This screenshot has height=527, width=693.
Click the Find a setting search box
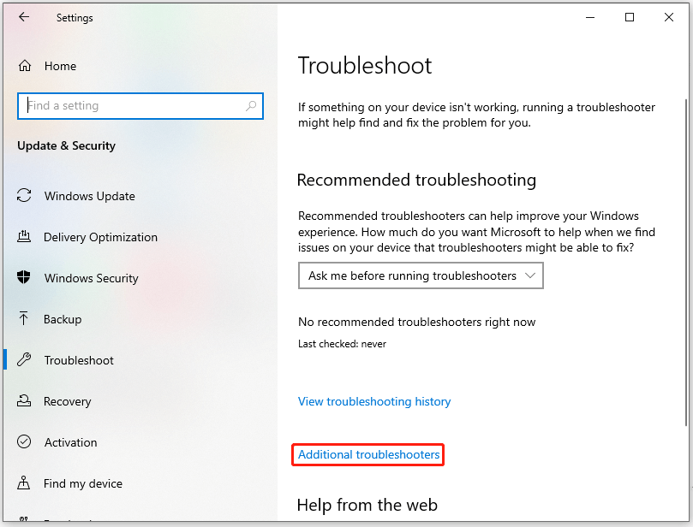click(128, 104)
